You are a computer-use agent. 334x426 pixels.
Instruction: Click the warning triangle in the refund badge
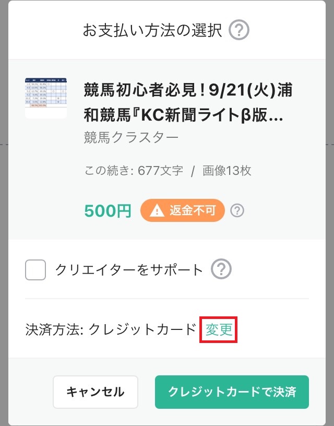156,211
